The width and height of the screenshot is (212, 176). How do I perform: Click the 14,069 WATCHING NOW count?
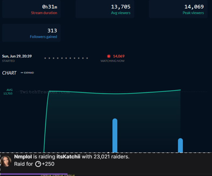[119, 56]
